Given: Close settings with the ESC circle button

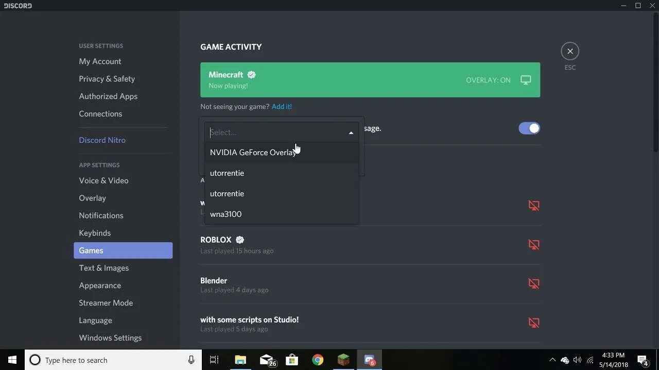Looking at the screenshot, I should pos(570,51).
